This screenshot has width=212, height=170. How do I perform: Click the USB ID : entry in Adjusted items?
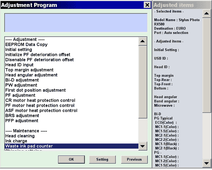161,58
